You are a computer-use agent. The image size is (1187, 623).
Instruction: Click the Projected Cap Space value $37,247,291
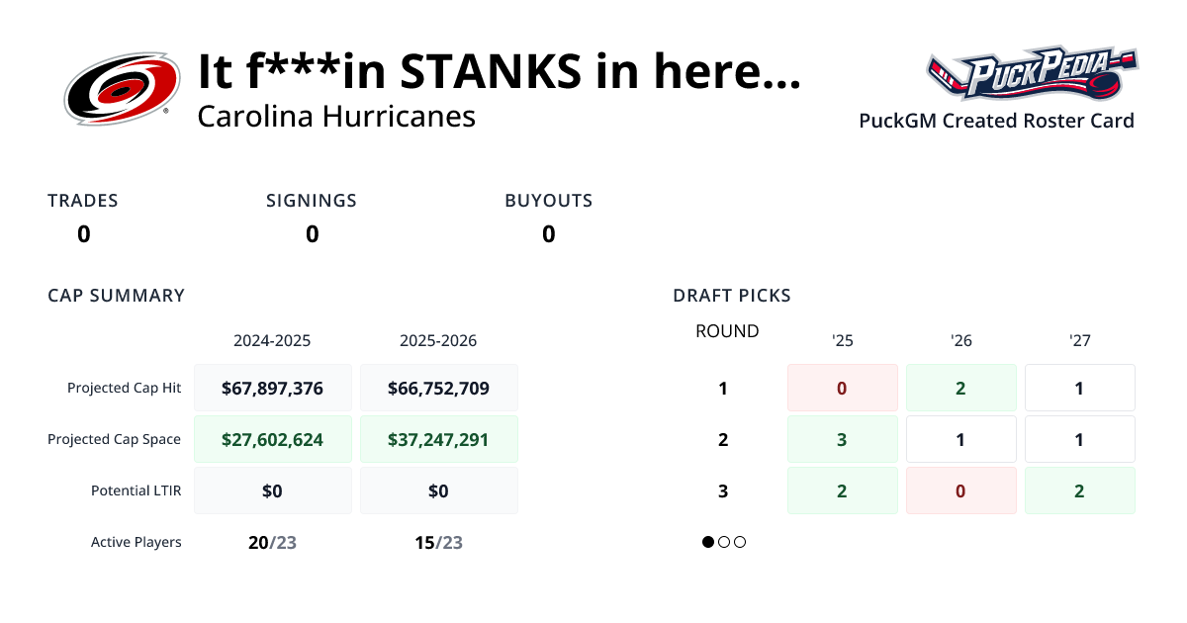click(x=438, y=438)
